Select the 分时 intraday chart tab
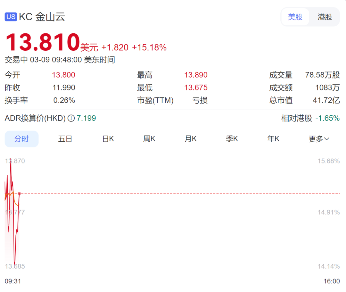 click(x=21, y=139)
